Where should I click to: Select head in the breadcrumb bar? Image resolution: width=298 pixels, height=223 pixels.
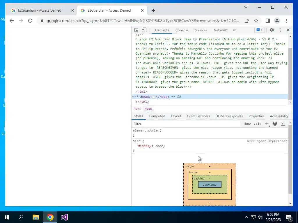pyautogui.click(x=148, y=109)
